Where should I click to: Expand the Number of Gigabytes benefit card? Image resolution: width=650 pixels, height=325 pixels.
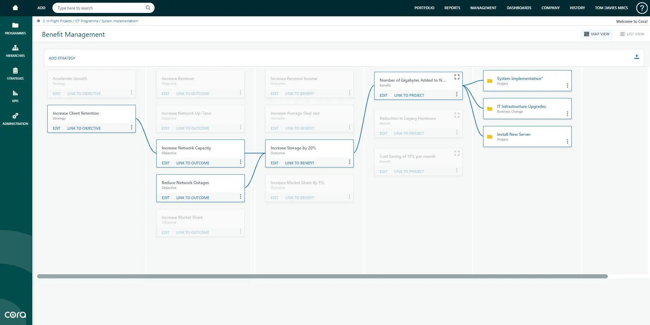click(x=457, y=77)
